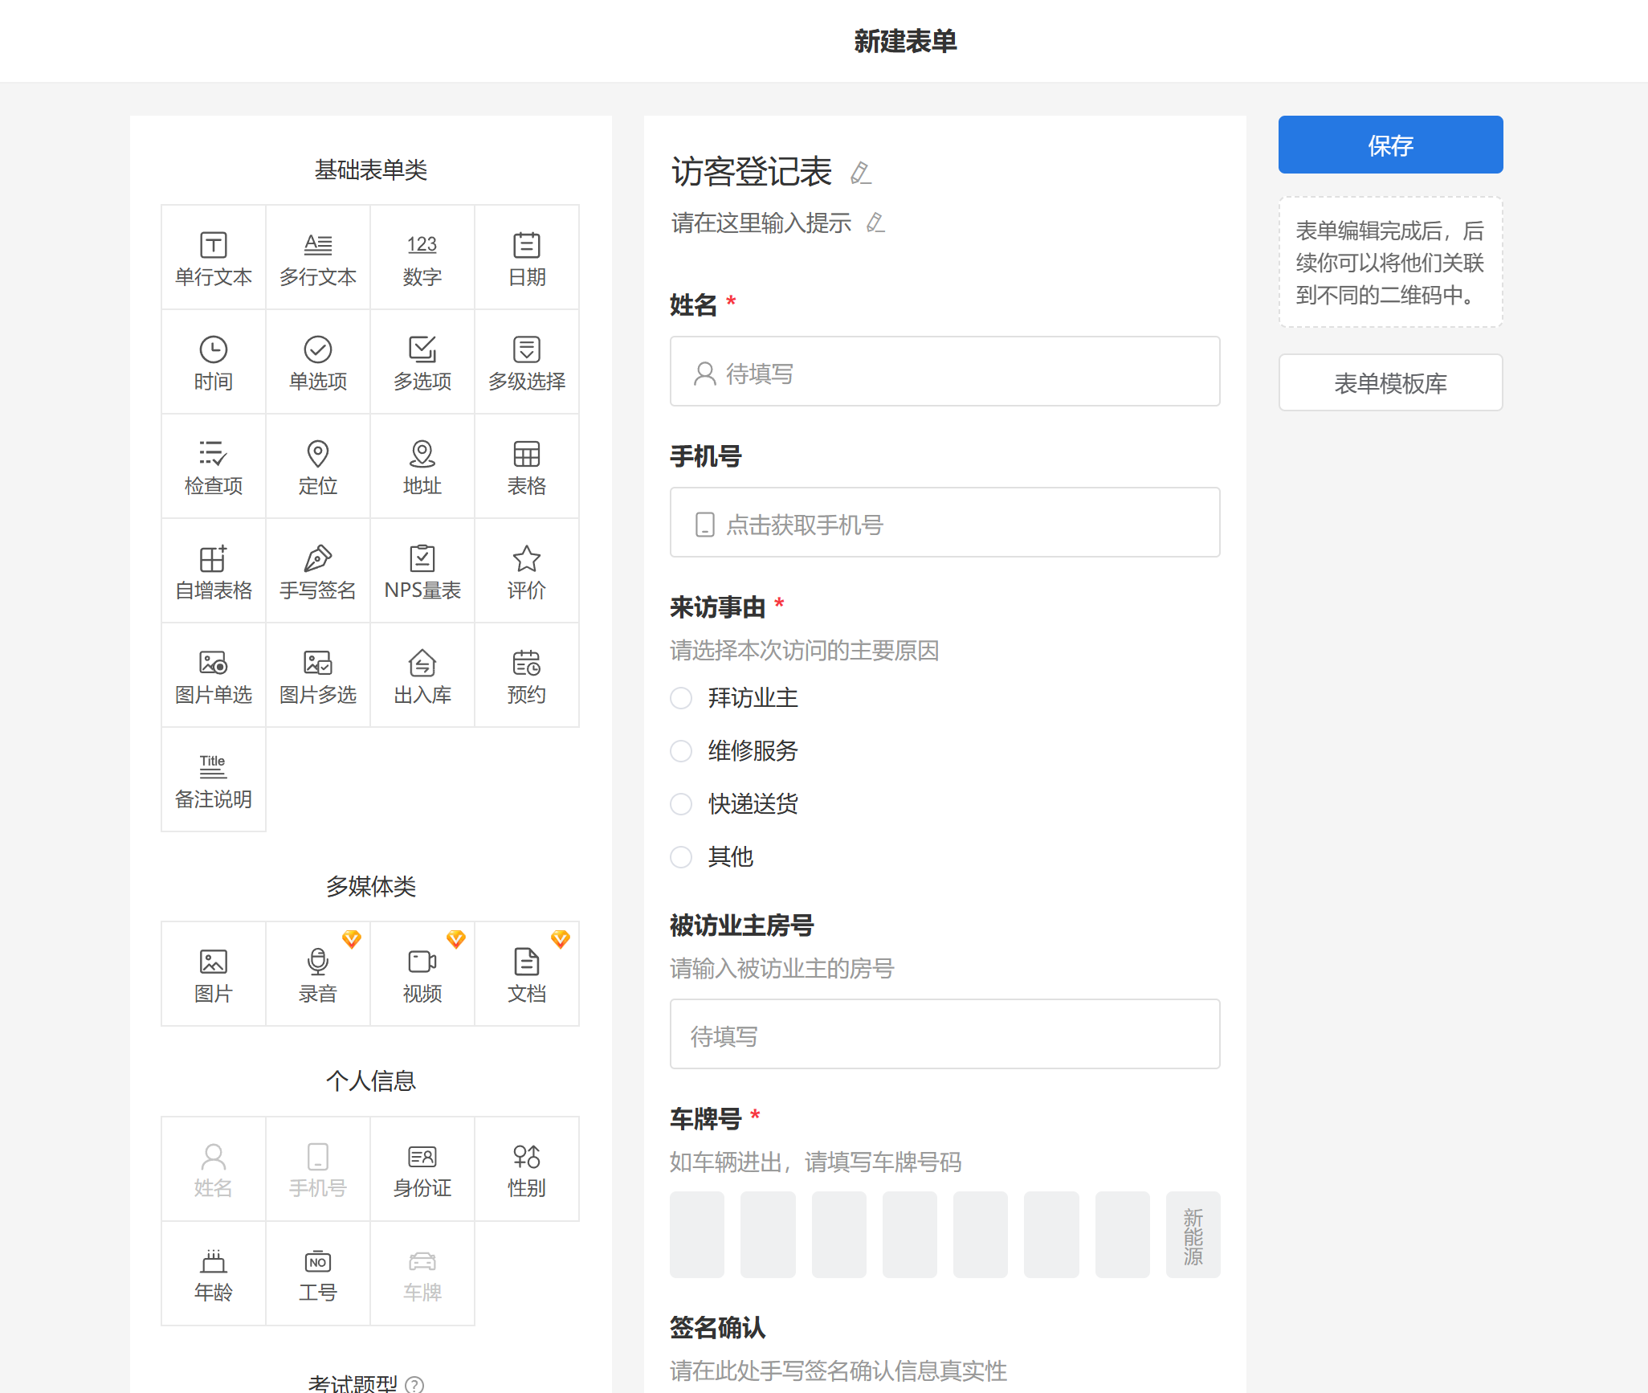Click the 考试题型 help question mark

[414, 1384]
